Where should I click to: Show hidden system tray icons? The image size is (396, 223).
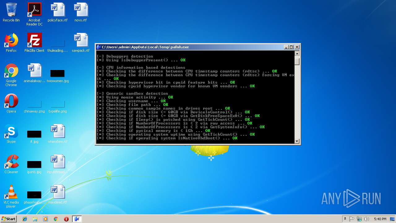345,219
